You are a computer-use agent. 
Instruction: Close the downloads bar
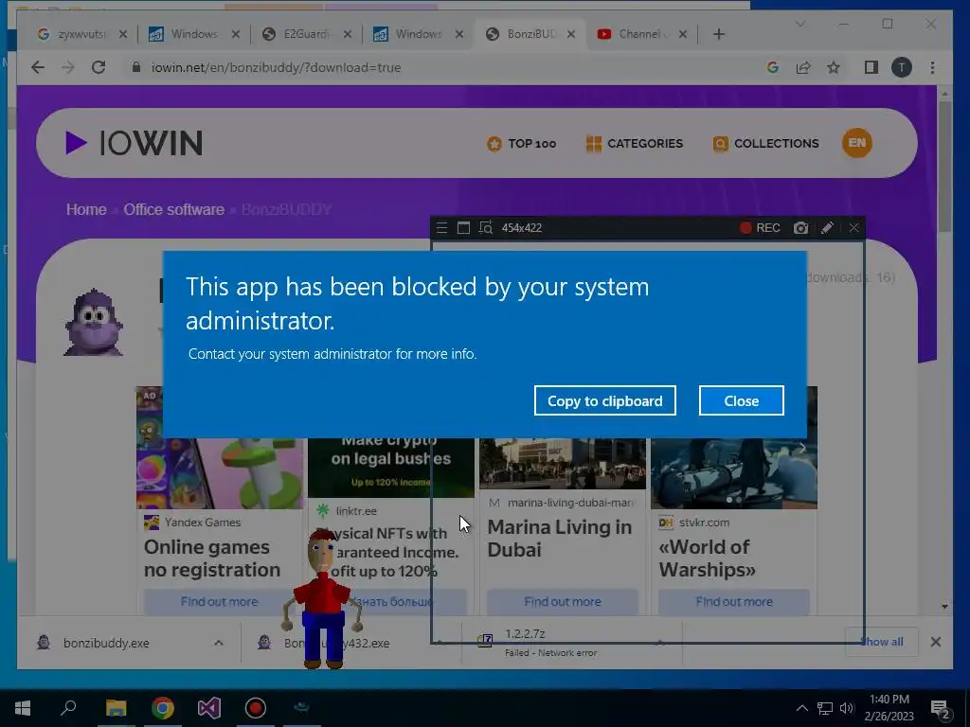pos(935,642)
